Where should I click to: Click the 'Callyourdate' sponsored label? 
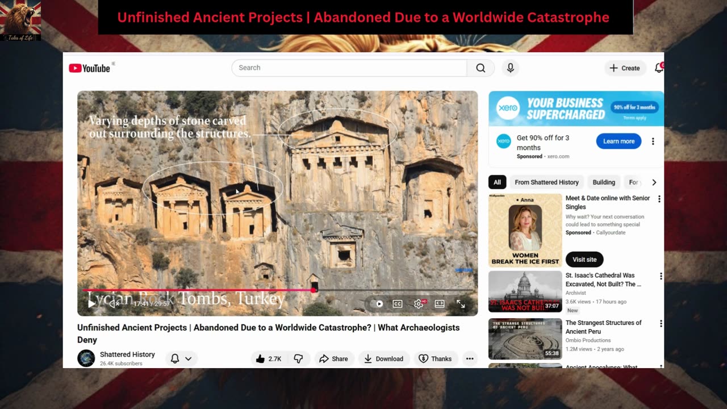point(612,233)
